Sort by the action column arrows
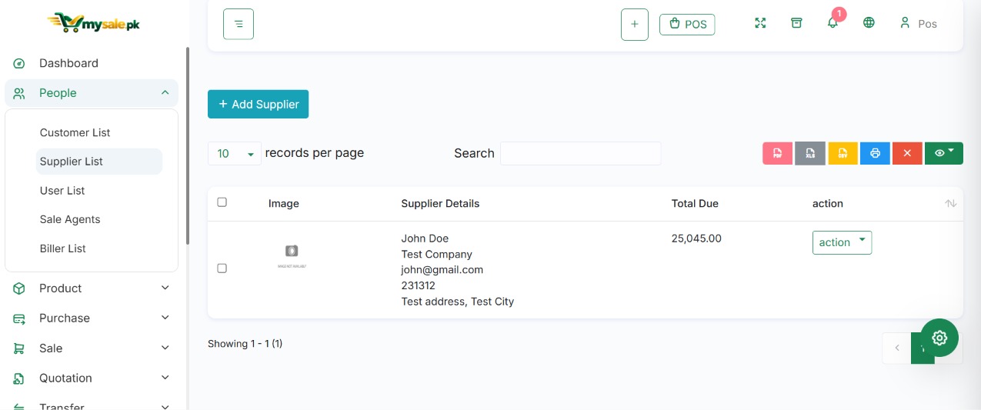Screen dimensions: 981x410 coord(951,204)
